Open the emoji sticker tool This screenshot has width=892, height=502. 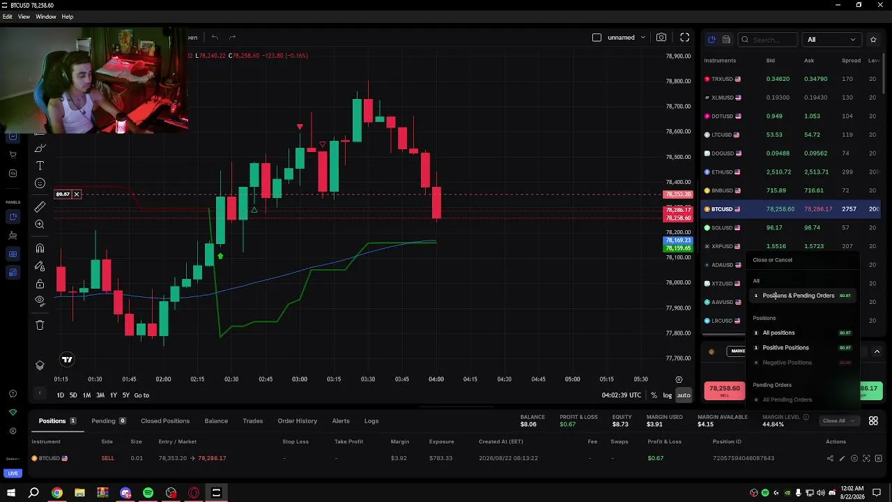click(x=40, y=183)
